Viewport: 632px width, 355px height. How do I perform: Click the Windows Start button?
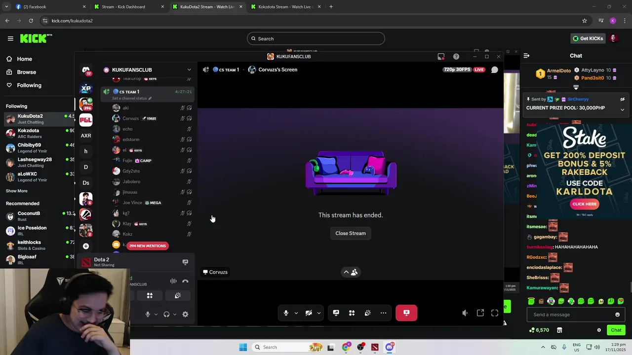(x=243, y=347)
